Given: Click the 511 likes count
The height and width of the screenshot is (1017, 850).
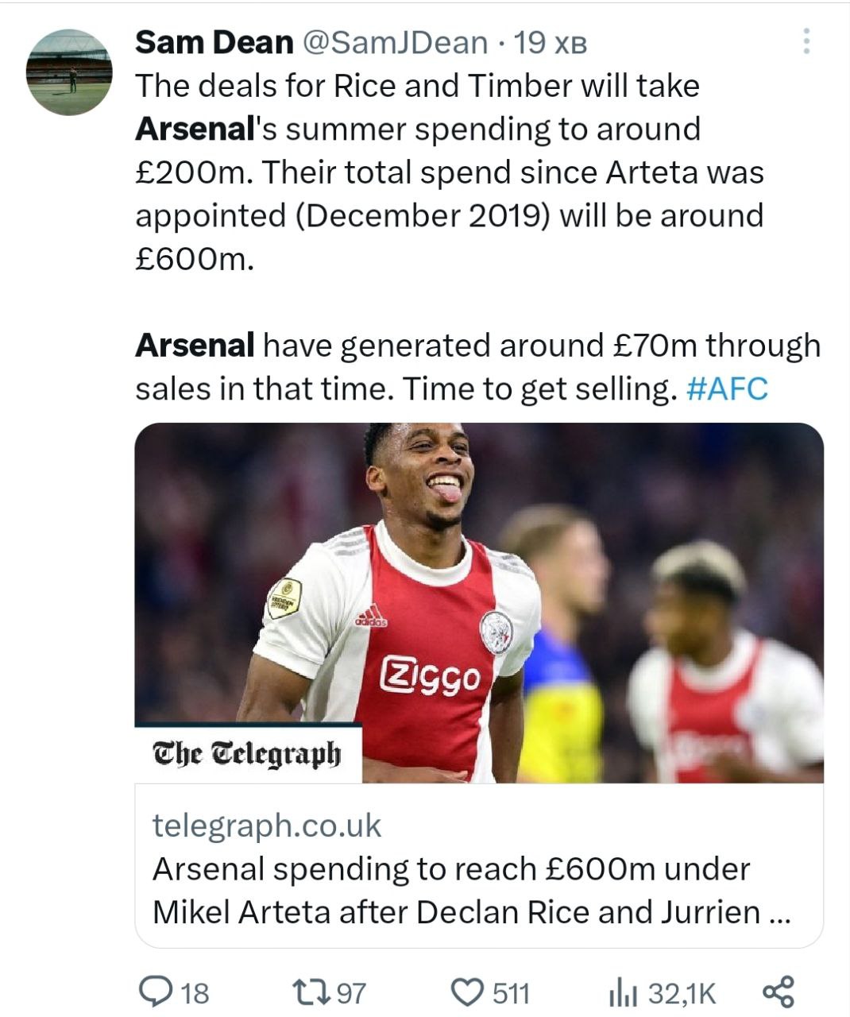Looking at the screenshot, I should pos(511,993).
